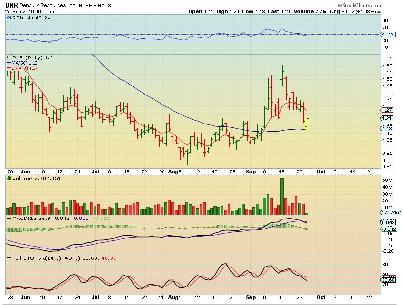Click the Volume 2,707,451 legend text
The height and width of the screenshot is (305, 403).
[37, 178]
